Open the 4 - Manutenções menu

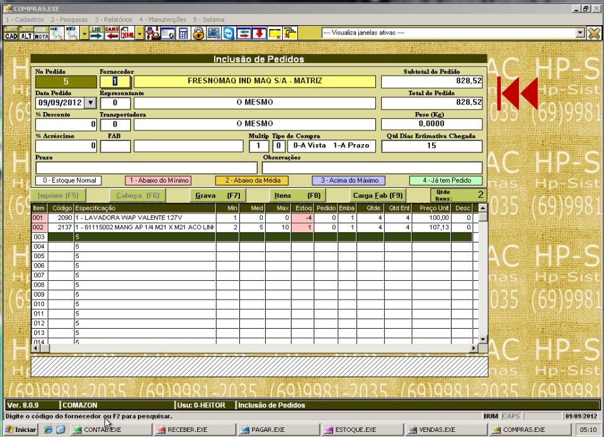[x=162, y=20]
